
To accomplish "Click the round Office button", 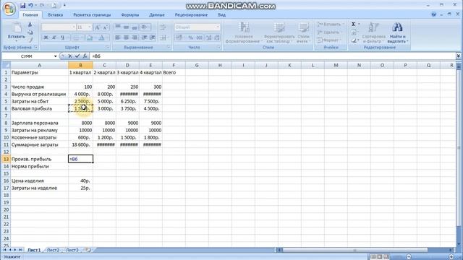I will pos(9,9).
